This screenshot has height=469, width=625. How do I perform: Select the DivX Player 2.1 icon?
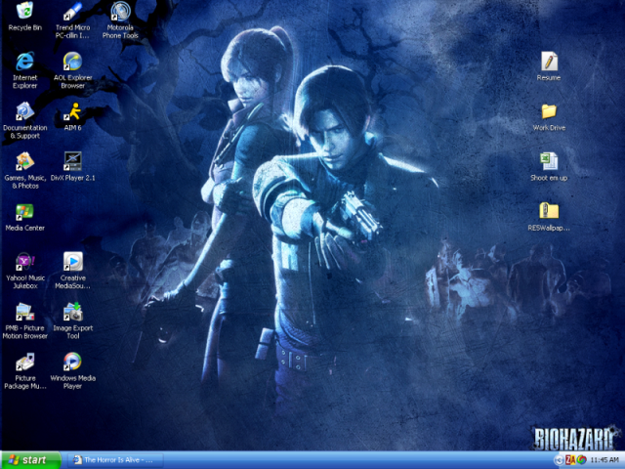[x=72, y=160]
